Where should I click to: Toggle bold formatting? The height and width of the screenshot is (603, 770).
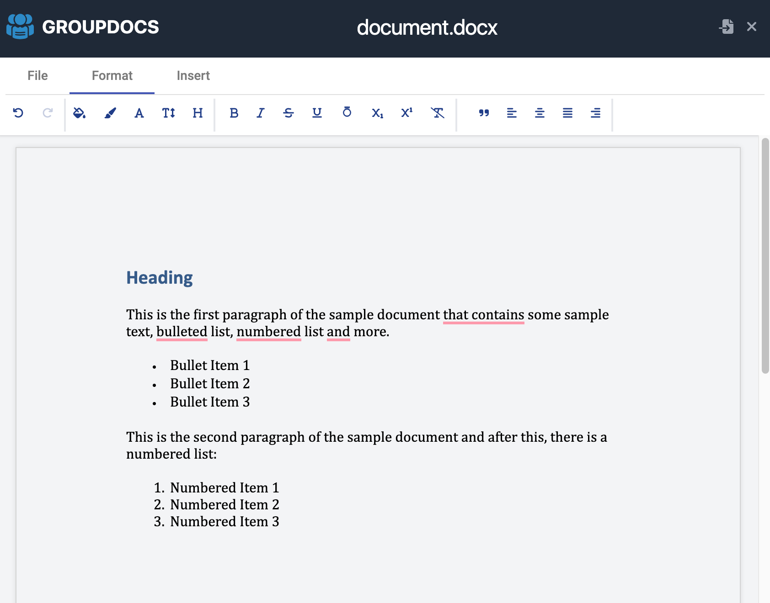pyautogui.click(x=234, y=114)
